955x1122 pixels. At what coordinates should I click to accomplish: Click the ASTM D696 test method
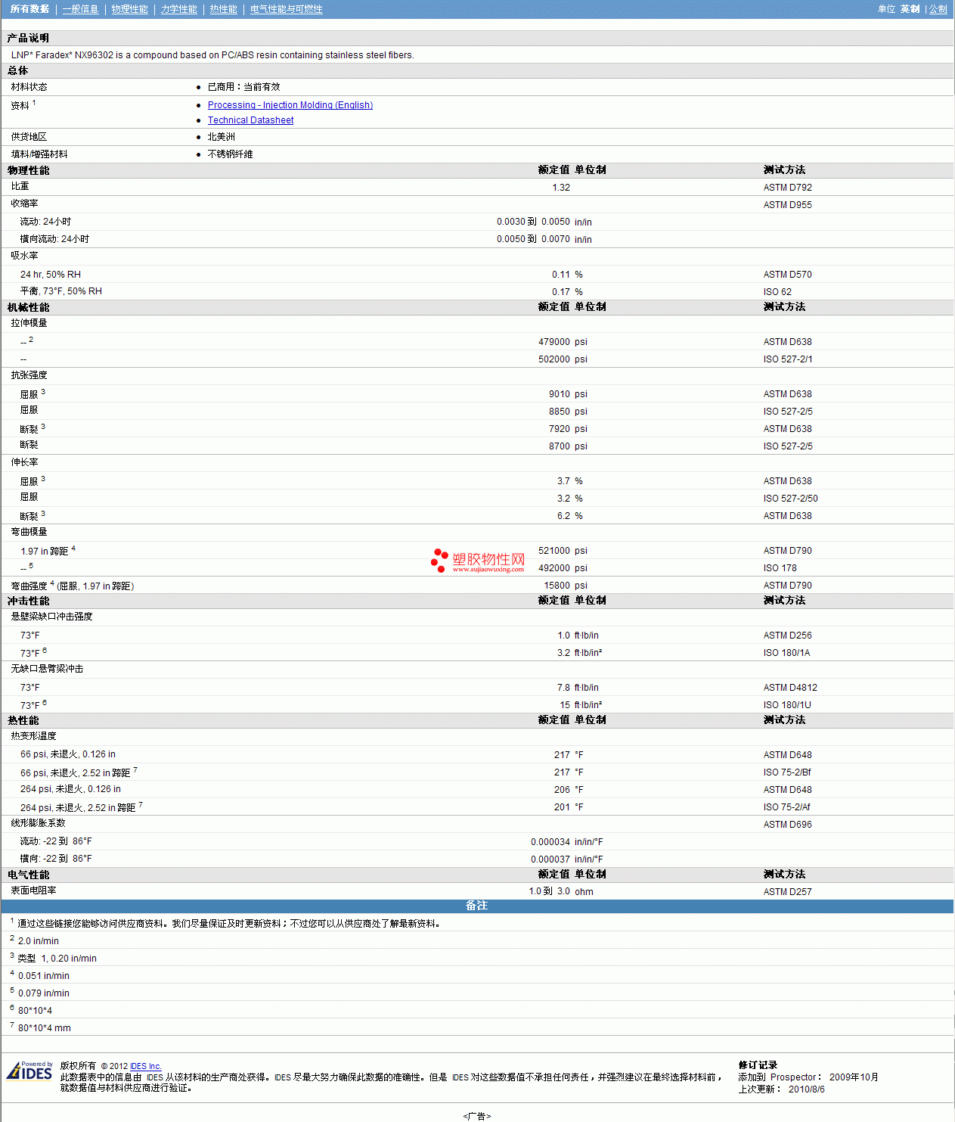[787, 825]
